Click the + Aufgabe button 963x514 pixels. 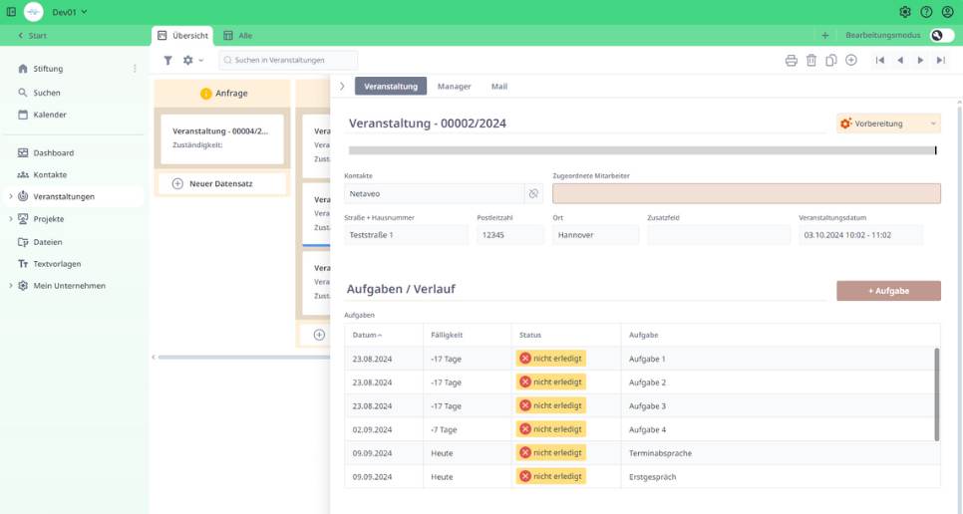[888, 291]
